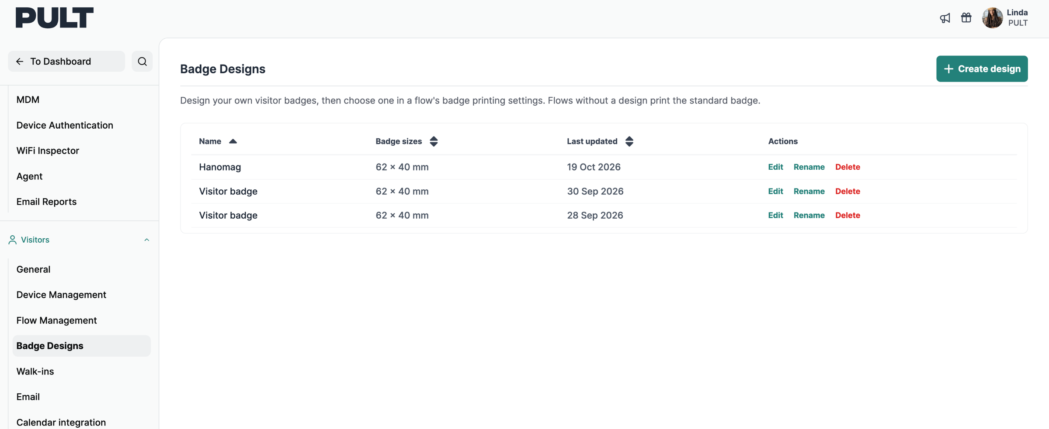The height and width of the screenshot is (429, 1049).
Task: Select WiFi Inspector in sidebar
Action: pos(48,151)
